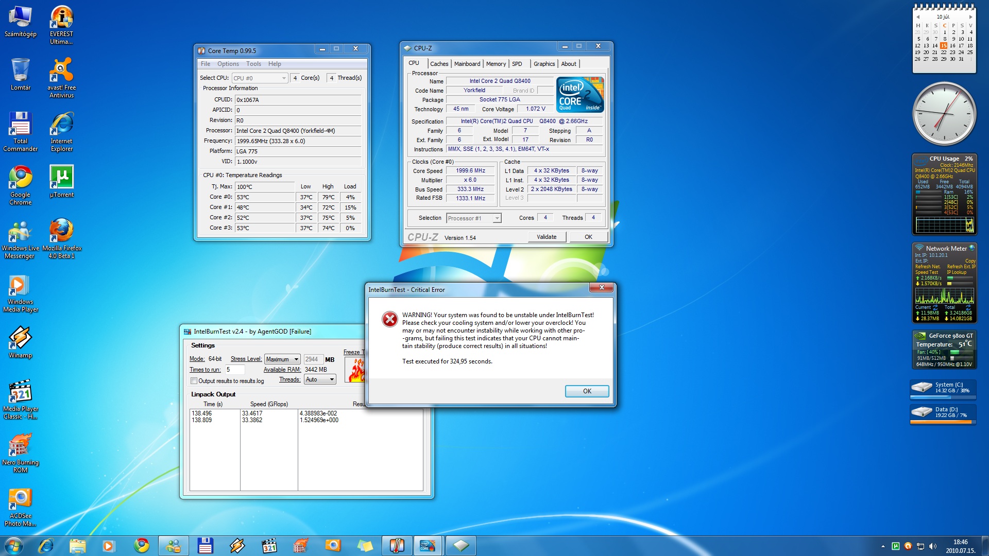This screenshot has height=556, width=989.
Task: Launch avast! Free Antivirus shortcut
Action: tap(61, 77)
